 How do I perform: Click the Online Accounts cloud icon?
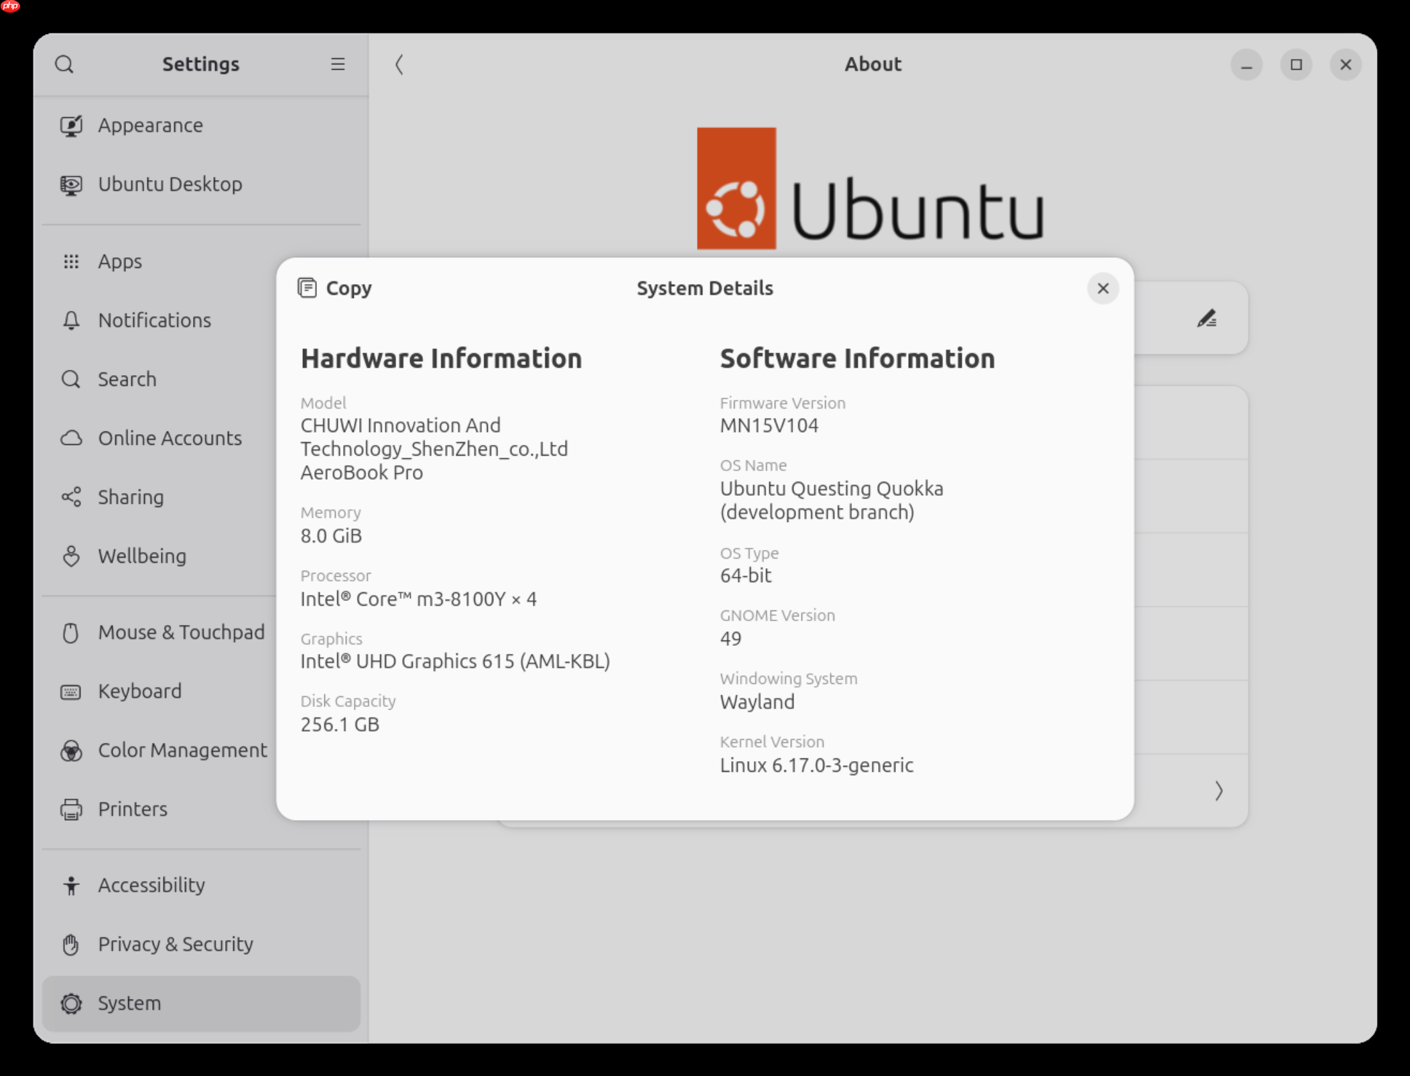(71, 438)
